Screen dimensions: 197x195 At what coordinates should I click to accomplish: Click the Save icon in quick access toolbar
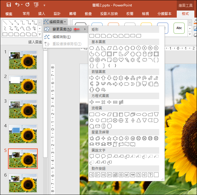(9, 5)
